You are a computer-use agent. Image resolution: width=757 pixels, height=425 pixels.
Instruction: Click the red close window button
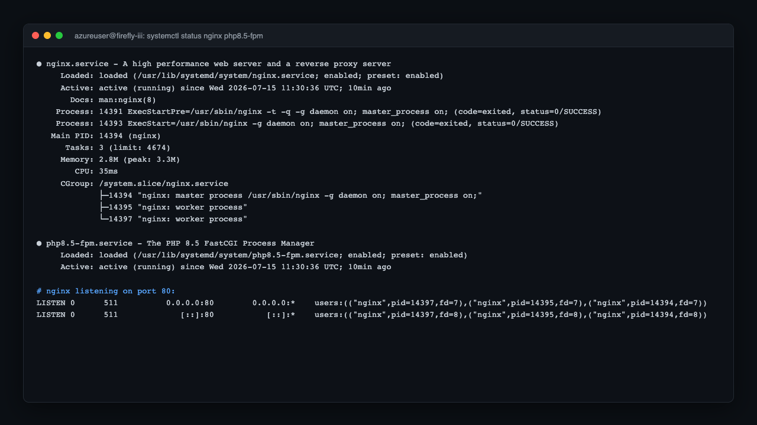click(x=35, y=35)
